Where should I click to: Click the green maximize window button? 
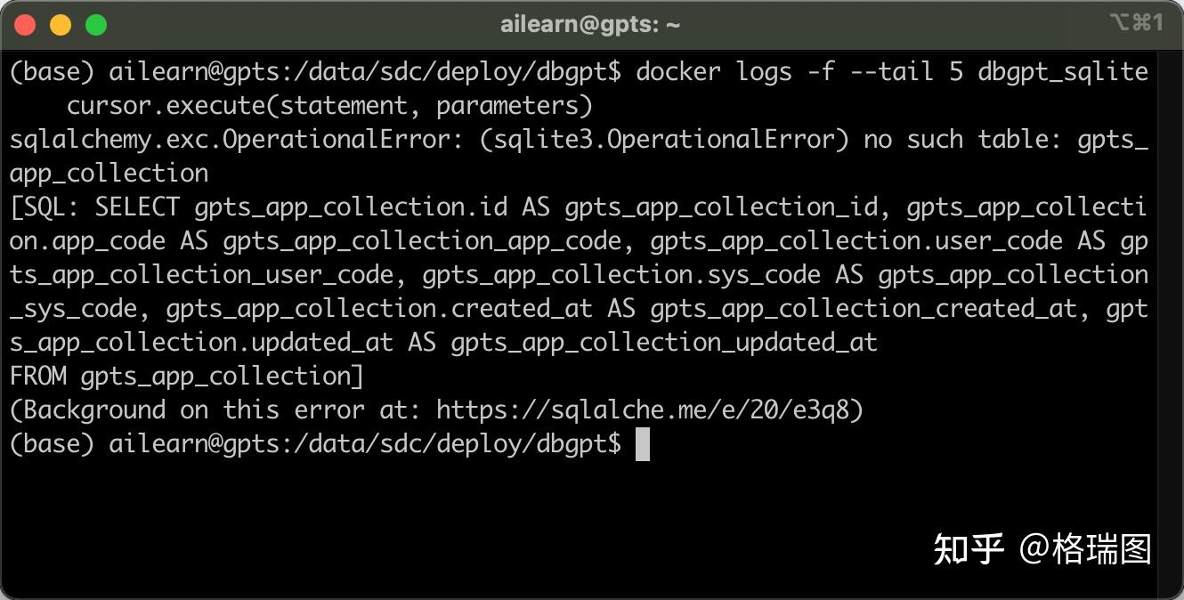pyautogui.click(x=96, y=25)
